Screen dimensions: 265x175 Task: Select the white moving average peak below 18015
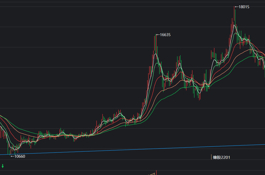[234, 25]
